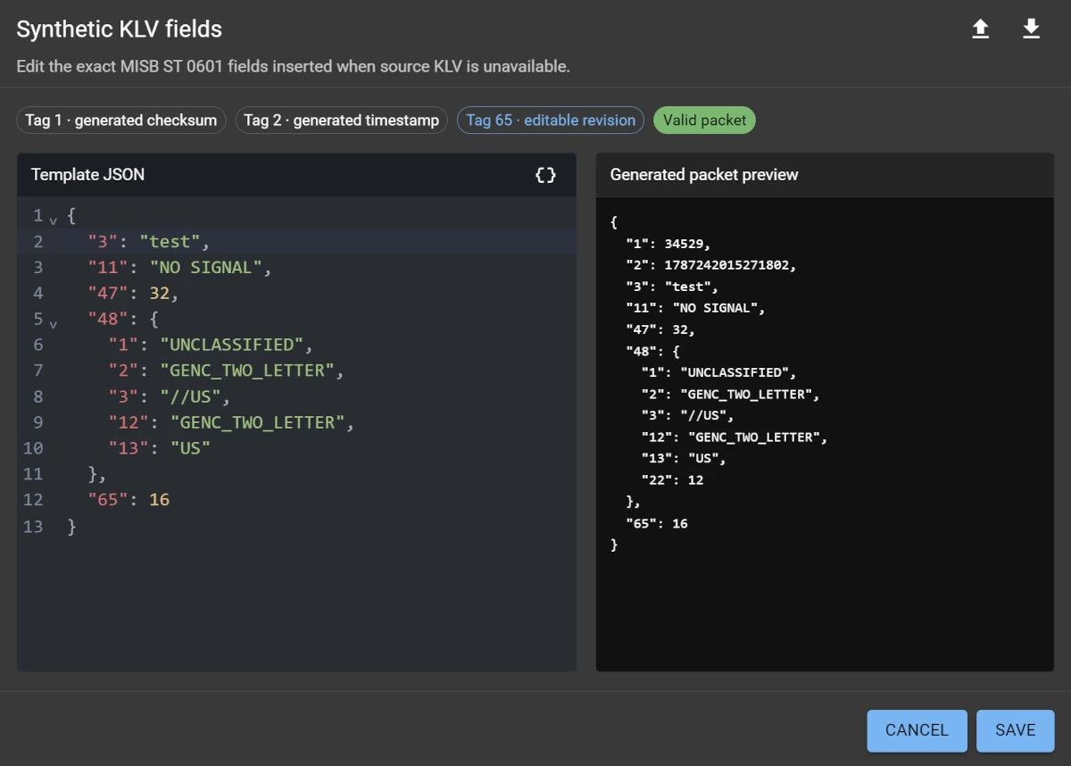The height and width of the screenshot is (766, 1071).
Task: Click the CANCEL button
Action: [917, 730]
